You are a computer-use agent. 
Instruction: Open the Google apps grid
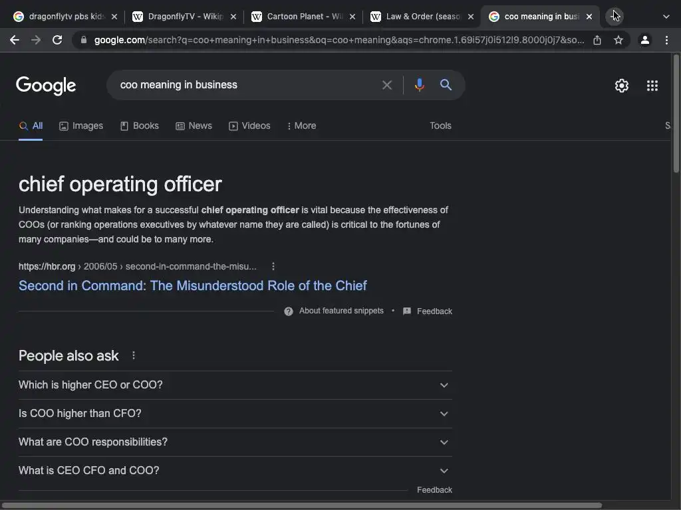(652, 86)
